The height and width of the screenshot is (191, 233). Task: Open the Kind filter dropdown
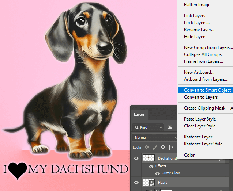tap(149, 127)
